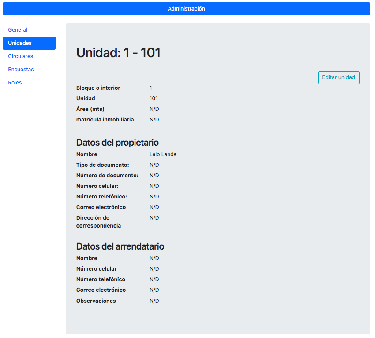Image resolution: width=375 pixels, height=338 pixels.
Task: Click the Unidad: 1 - 101 heading
Action: tap(118, 53)
